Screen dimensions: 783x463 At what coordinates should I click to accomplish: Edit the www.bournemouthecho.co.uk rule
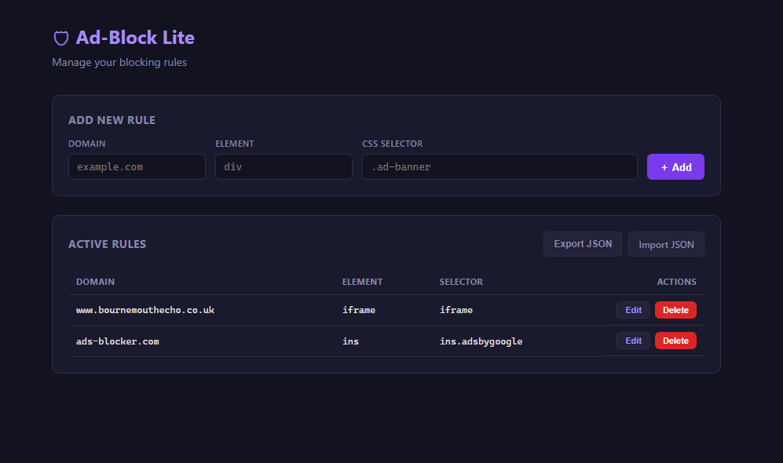(x=633, y=309)
